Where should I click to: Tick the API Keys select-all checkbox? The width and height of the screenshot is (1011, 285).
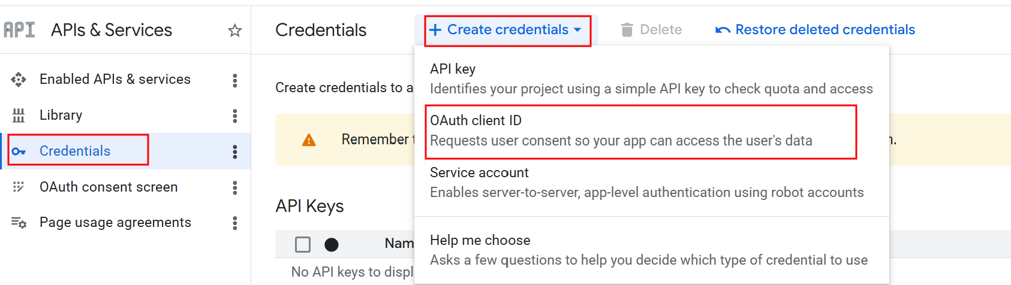(303, 244)
